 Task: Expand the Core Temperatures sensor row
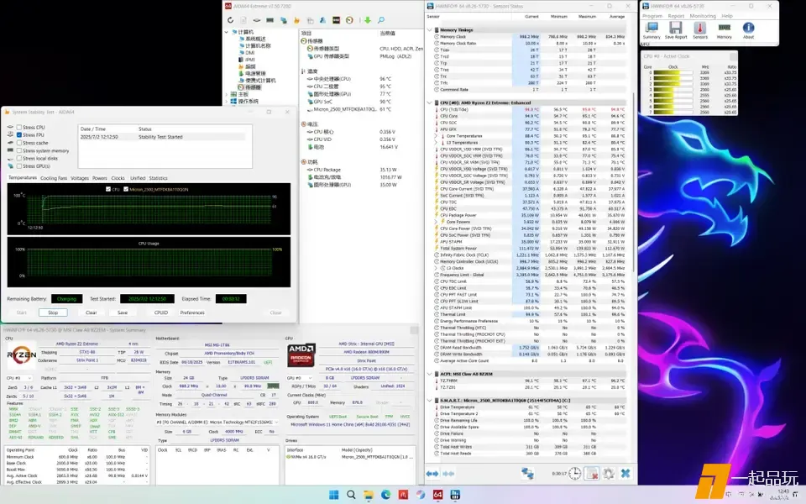click(x=437, y=136)
